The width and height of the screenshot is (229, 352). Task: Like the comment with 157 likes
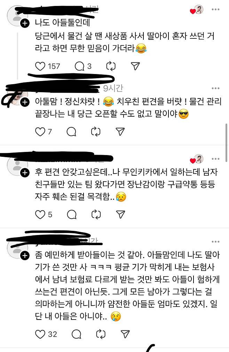pyautogui.click(x=40, y=66)
